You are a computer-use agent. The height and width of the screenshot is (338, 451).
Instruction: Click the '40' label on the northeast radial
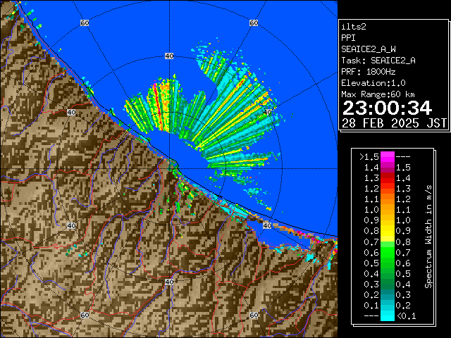268,113
